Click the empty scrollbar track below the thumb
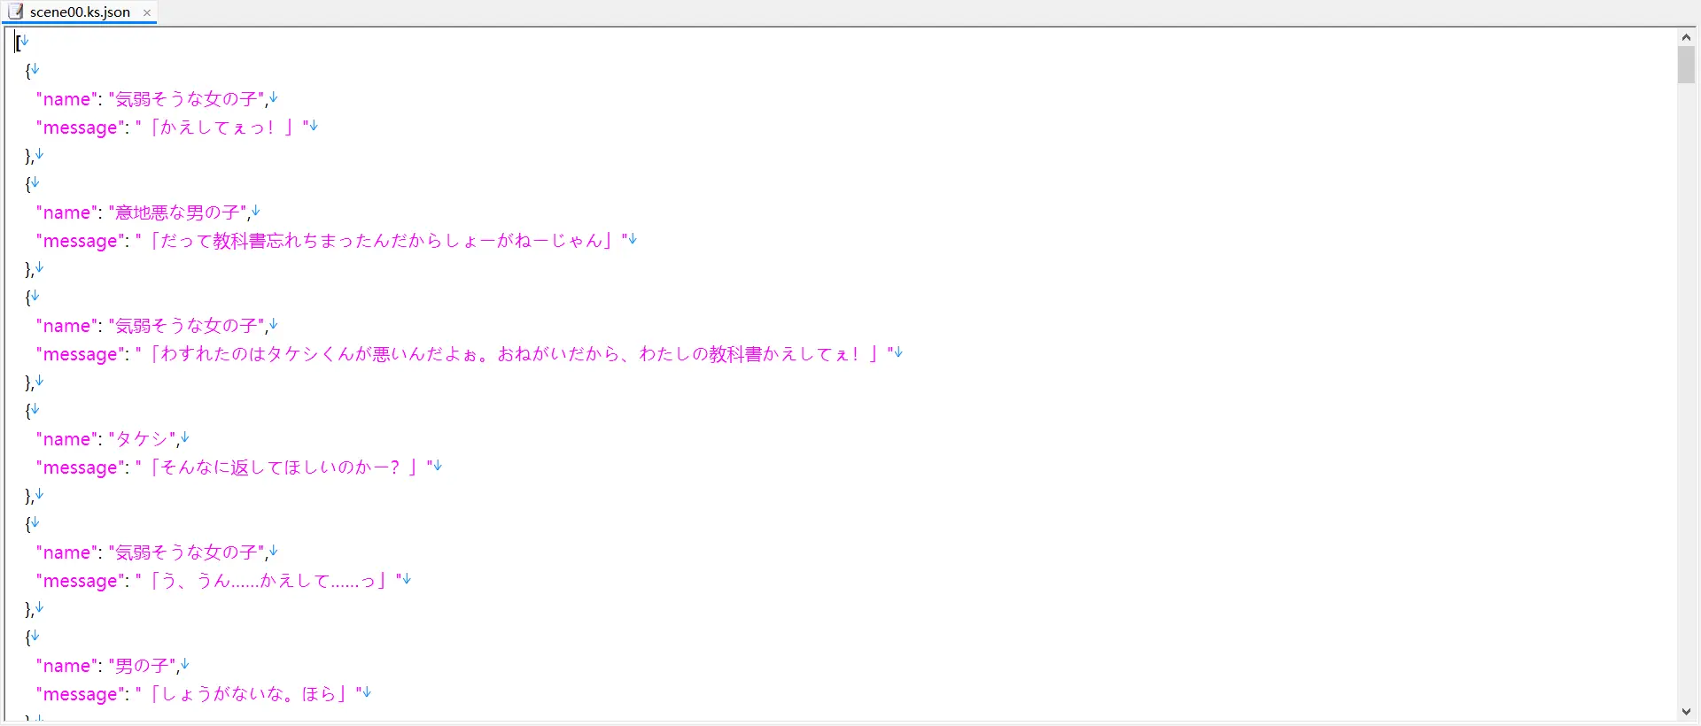This screenshot has width=1701, height=726. [1686, 398]
